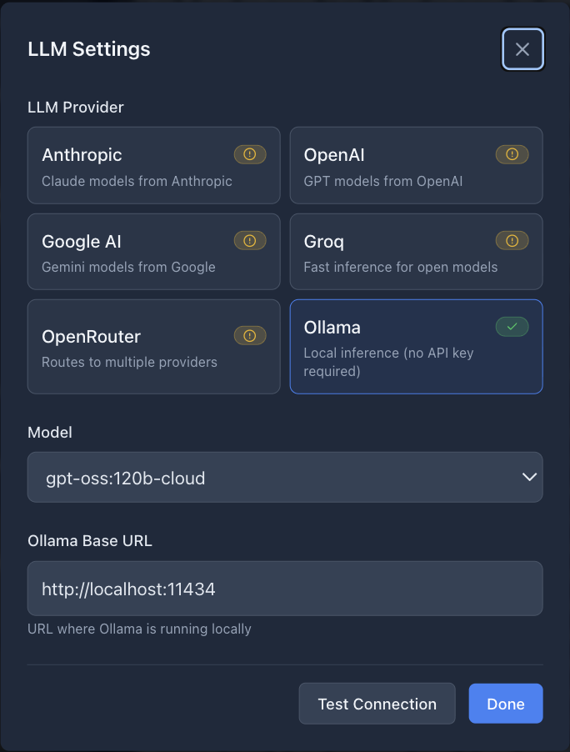Expand model list via chevron arrow
This screenshot has width=570, height=752.
[529, 477]
